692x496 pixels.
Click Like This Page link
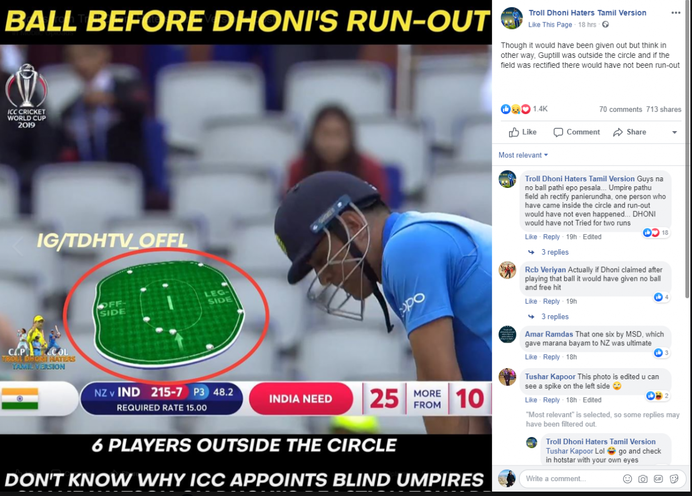coord(550,24)
